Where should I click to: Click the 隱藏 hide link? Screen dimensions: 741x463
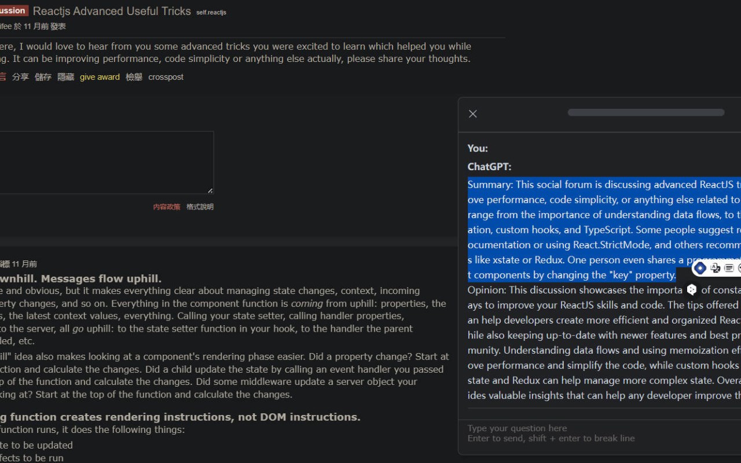point(65,77)
